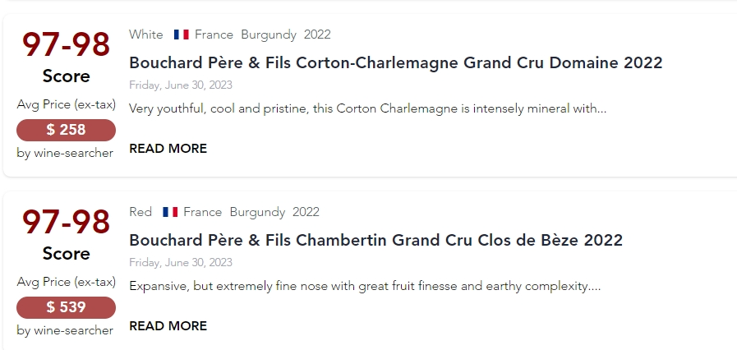
Task: Open Bouchard Corton-Charlemagne Grand Cru Domaine 2022 title
Action: 395,62
